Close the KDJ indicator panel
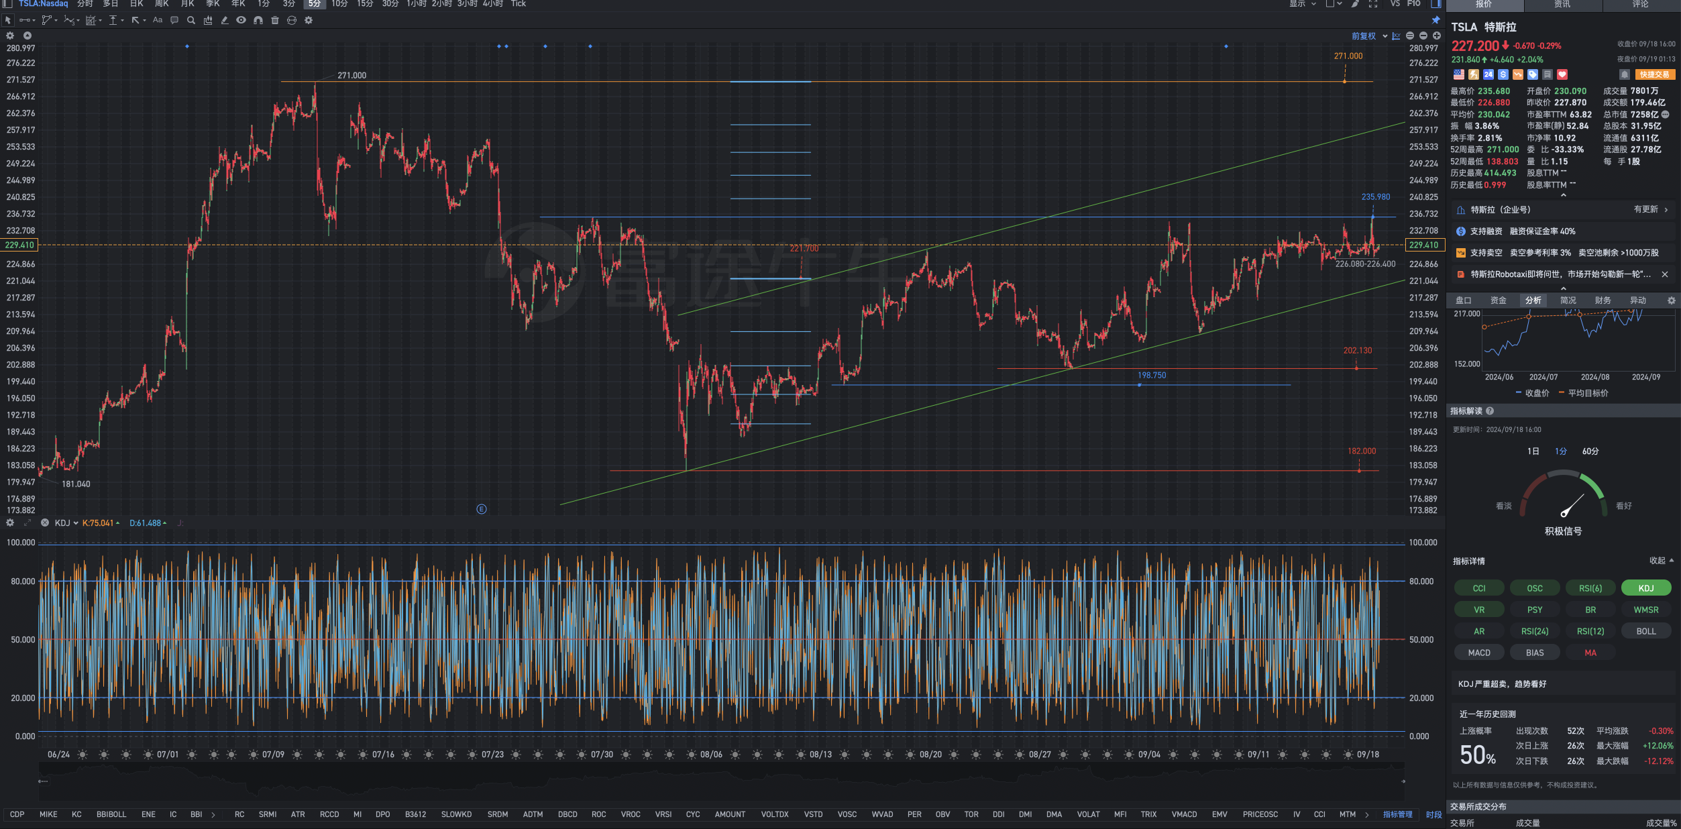 [45, 522]
